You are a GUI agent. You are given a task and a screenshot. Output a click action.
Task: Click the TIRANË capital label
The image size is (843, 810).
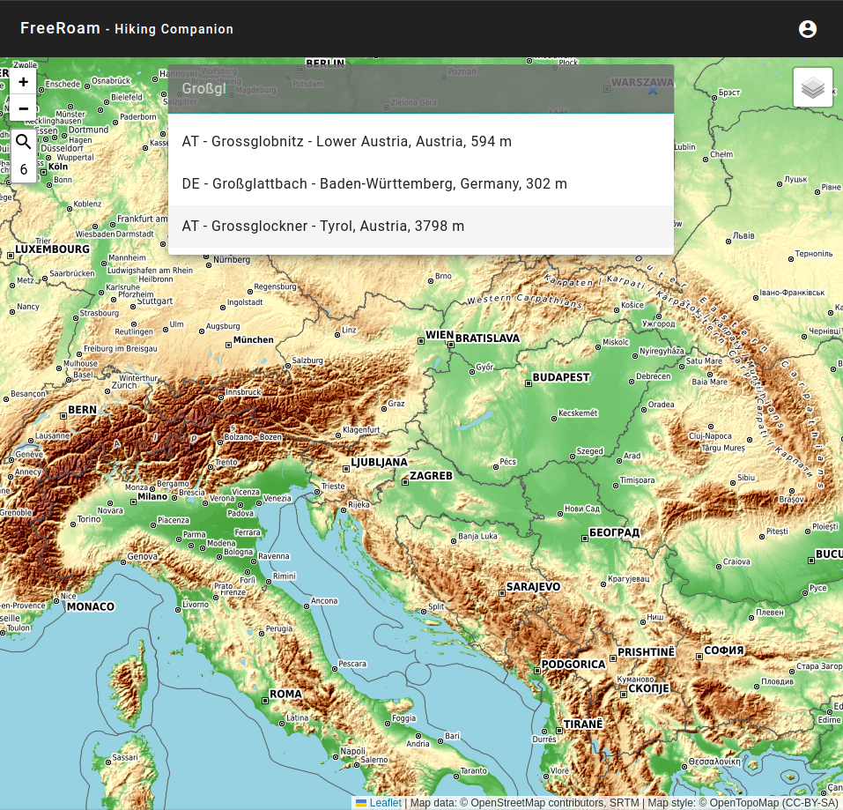tap(583, 725)
